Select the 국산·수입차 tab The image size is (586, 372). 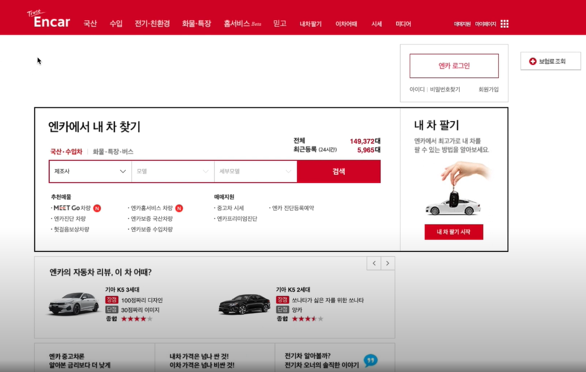[66, 152]
